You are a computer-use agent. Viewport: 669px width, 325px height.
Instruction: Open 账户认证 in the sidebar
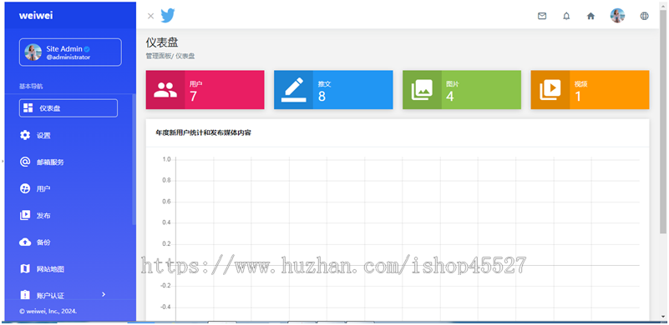coord(50,296)
